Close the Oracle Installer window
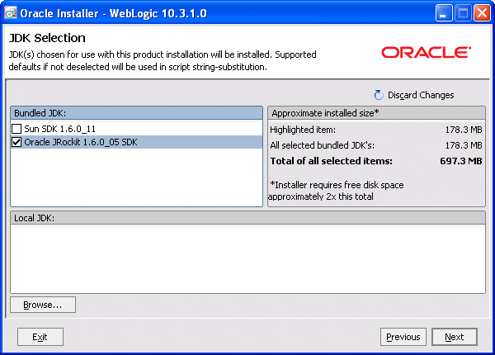 pyautogui.click(x=482, y=13)
